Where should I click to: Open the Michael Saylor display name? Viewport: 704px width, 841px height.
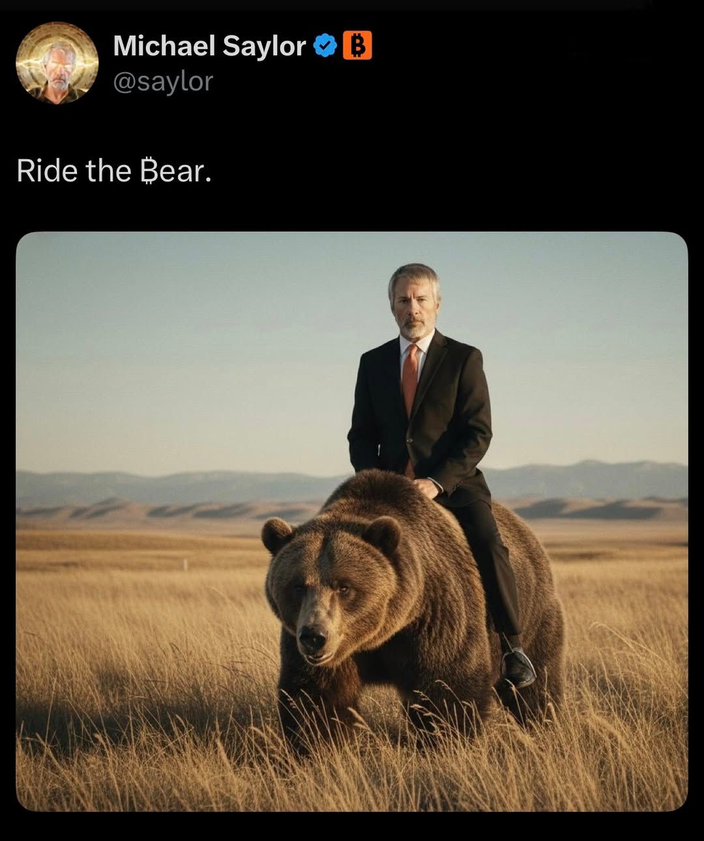[x=209, y=46]
